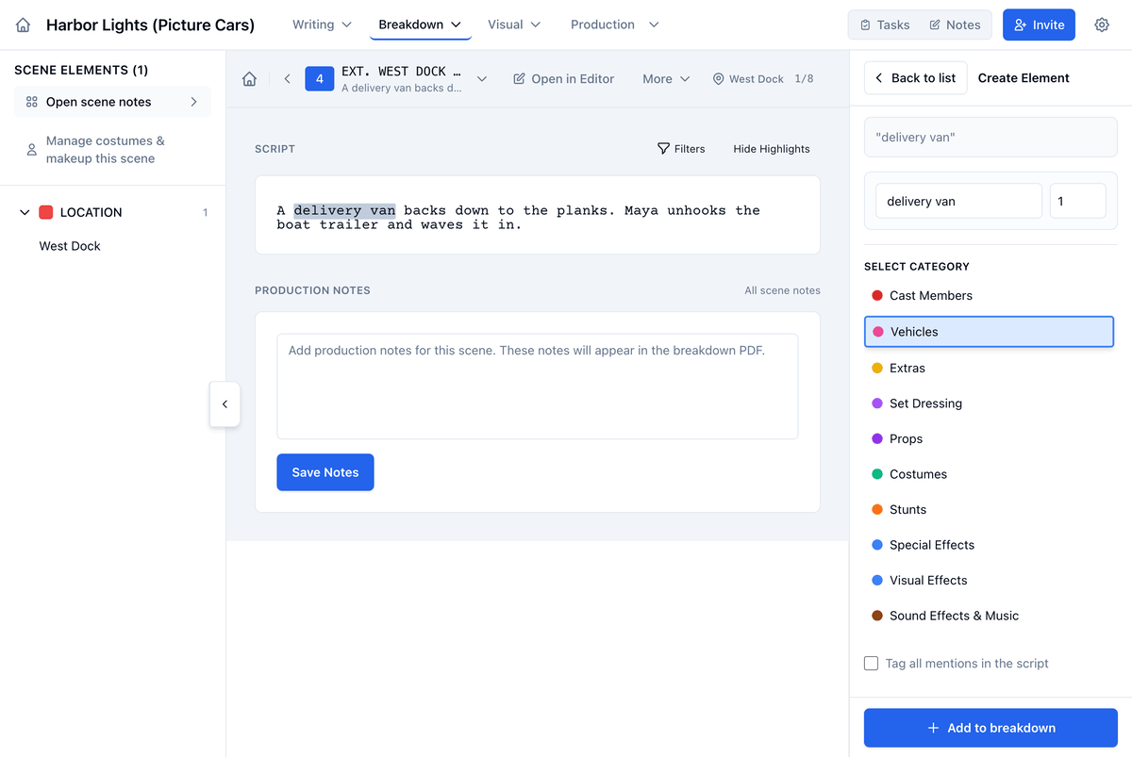The width and height of the screenshot is (1132, 757).
Task: Pick the Stunts category
Action: [989, 510]
